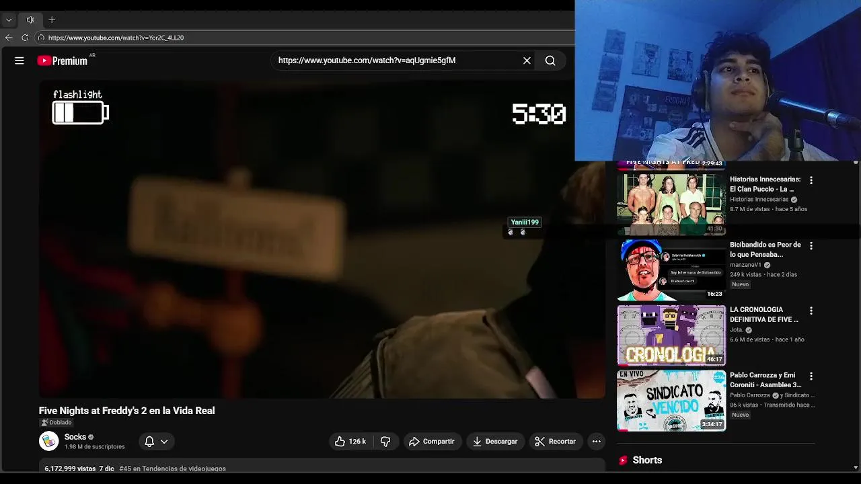This screenshot has width=861, height=484.
Task: Open La Cronologia Definitiva thumbnail
Action: 671,335
